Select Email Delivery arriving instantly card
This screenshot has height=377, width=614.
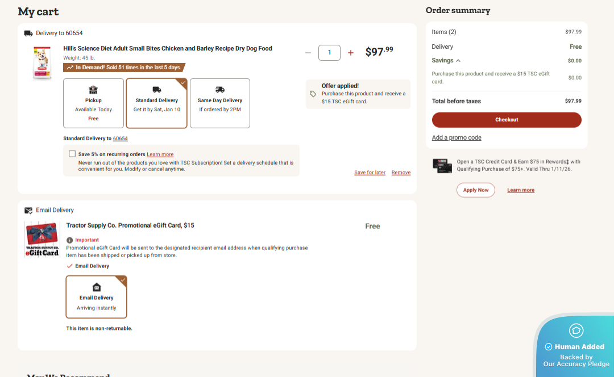point(96,297)
